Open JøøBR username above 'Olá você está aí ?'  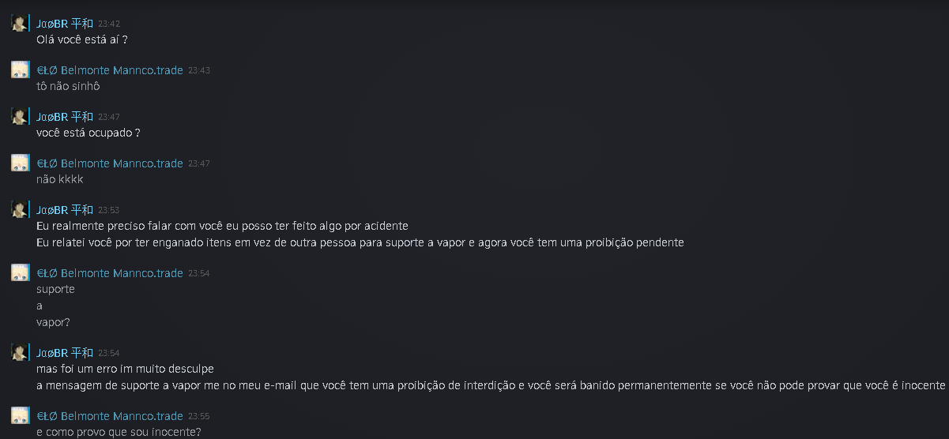(x=65, y=24)
